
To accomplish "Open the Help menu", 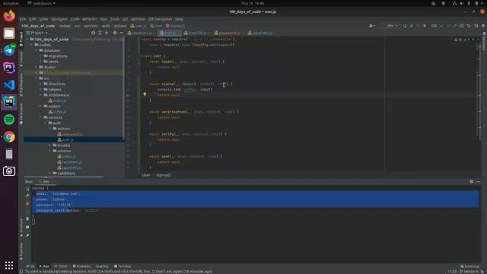I will 180,19.
